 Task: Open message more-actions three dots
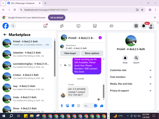point(61,65)
